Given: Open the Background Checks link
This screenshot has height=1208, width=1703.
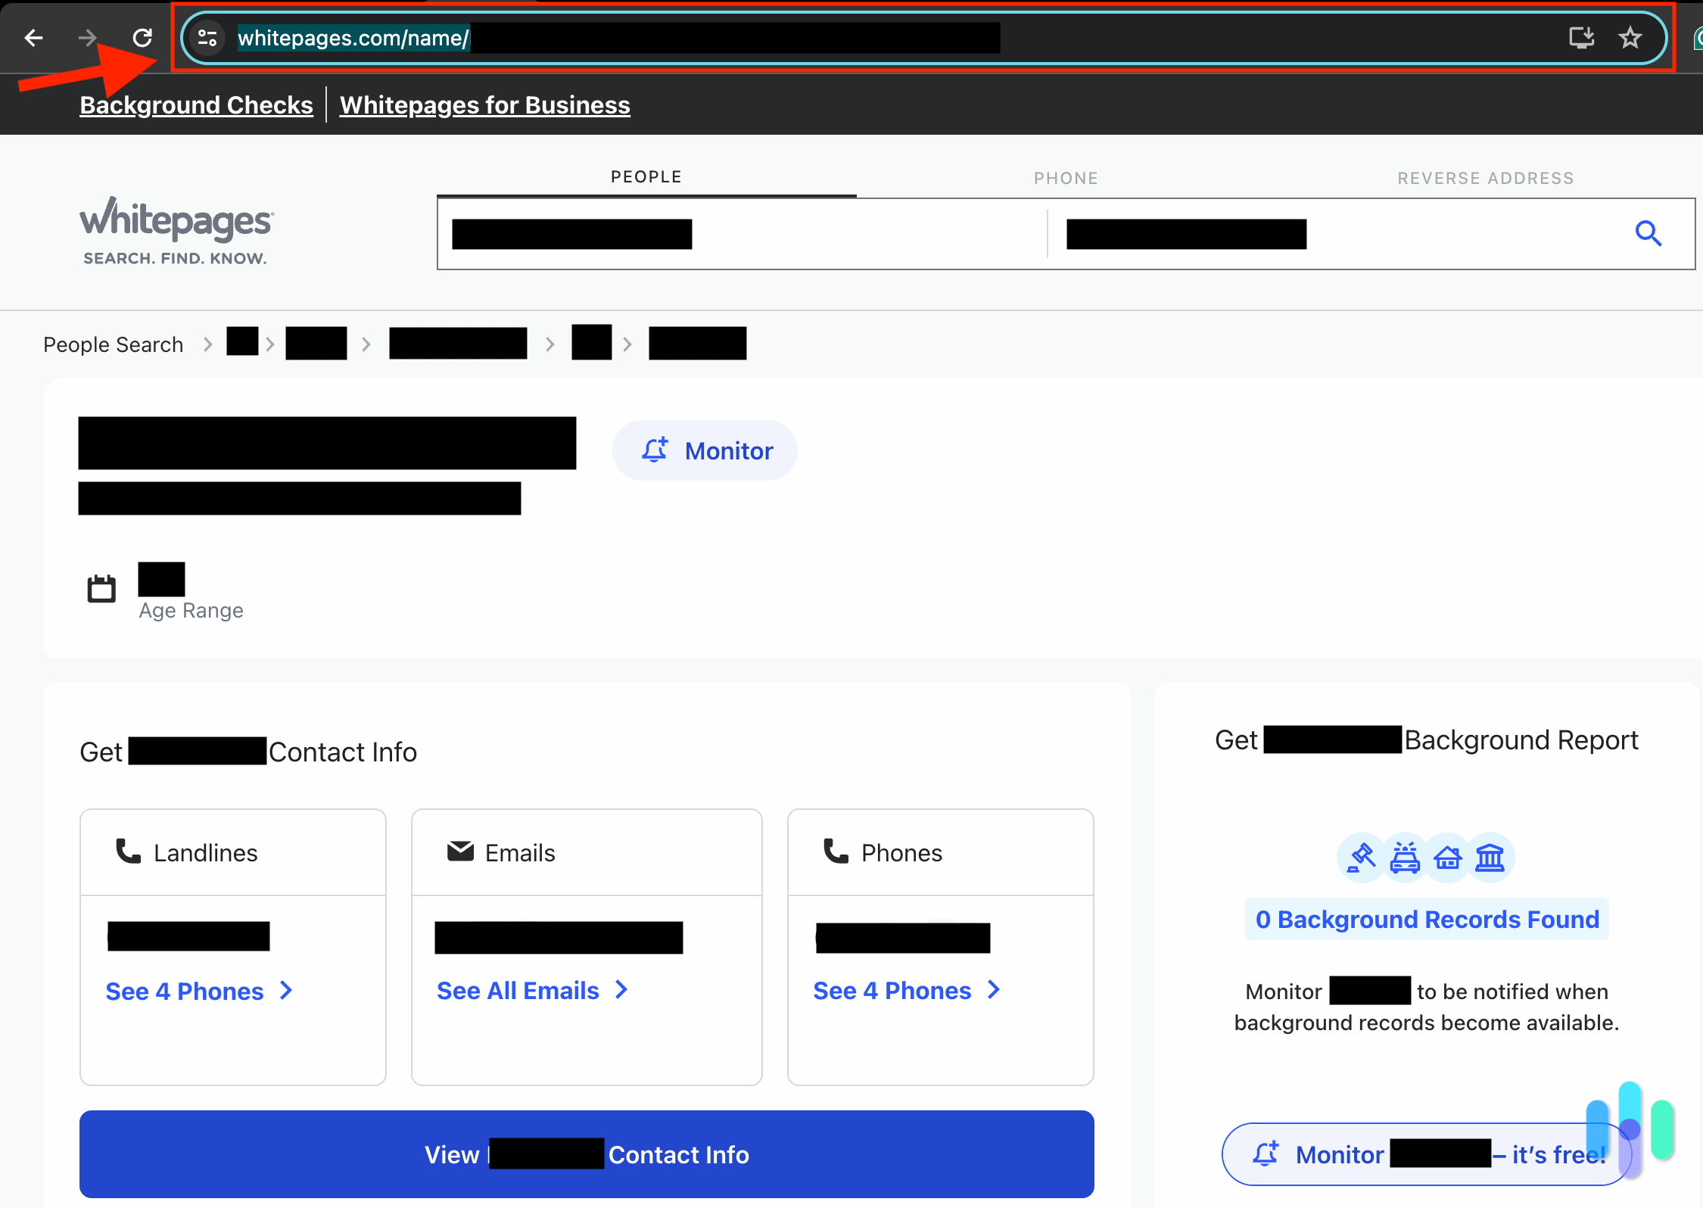Looking at the screenshot, I should pyautogui.click(x=195, y=104).
